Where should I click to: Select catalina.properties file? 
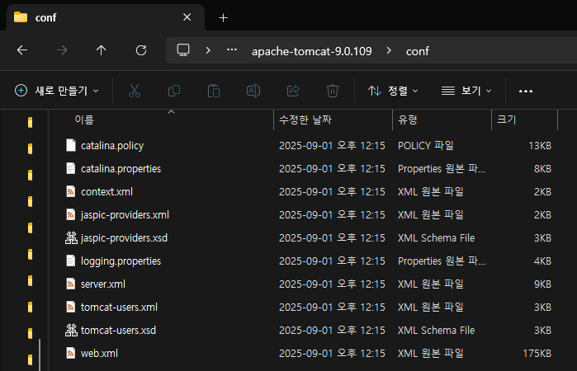click(x=121, y=169)
